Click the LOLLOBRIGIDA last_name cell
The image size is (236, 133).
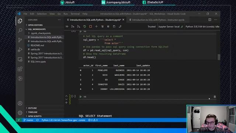(x=117, y=89)
